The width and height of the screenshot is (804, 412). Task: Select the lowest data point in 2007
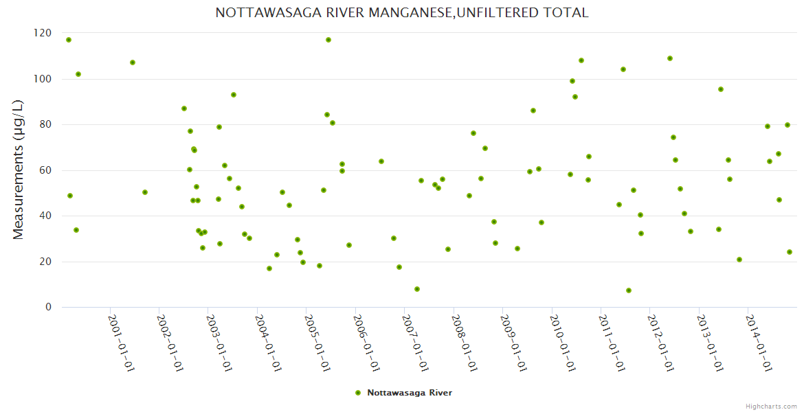pos(417,289)
